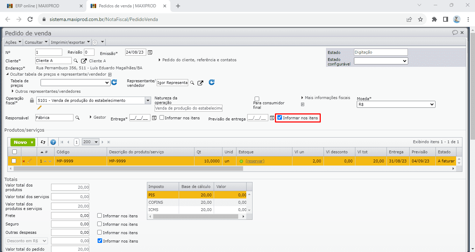The image size is (475, 252).
Task: Expand Outros representantes/vendedores section
Action: (46, 91)
